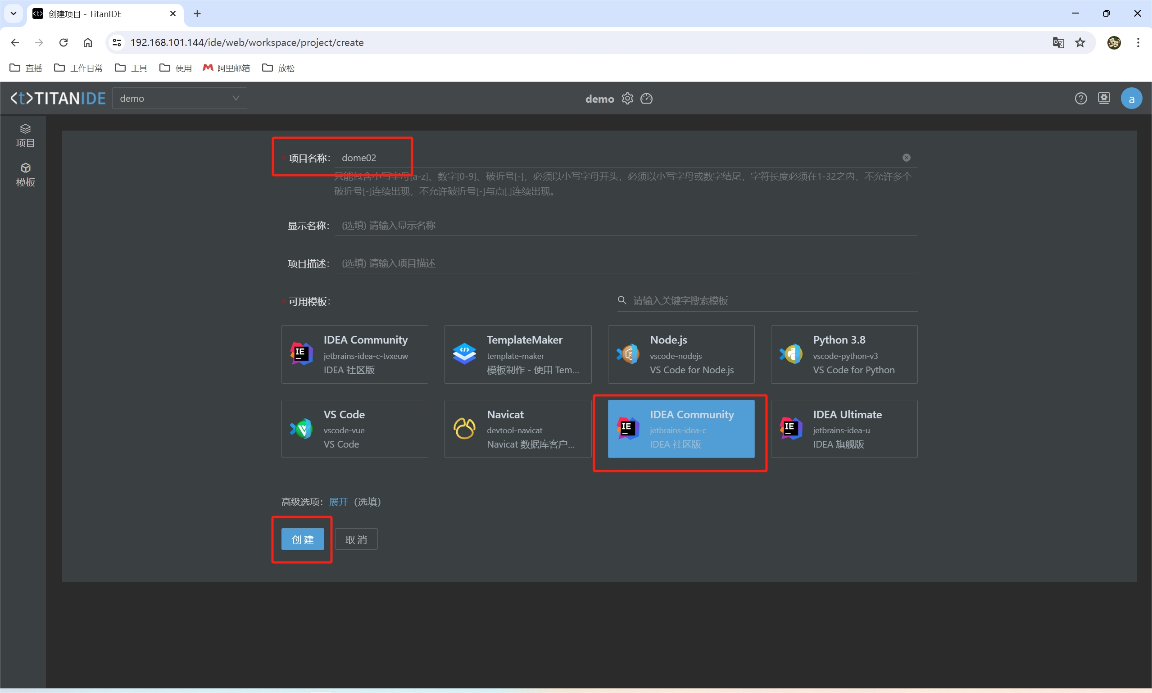Click the 取消 button

356,539
